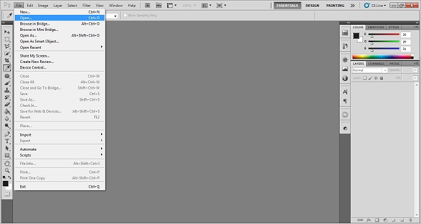Select the Rectangular Marquee tool
This screenshot has width=421, height=224.
pos(7,39)
